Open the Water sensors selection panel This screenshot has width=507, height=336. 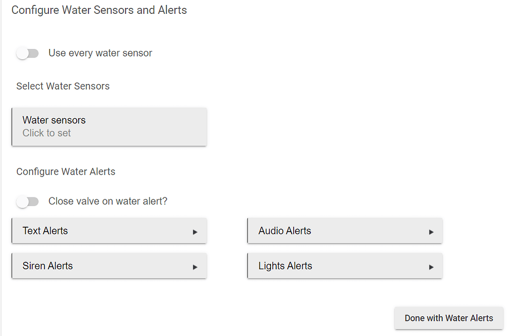(109, 127)
